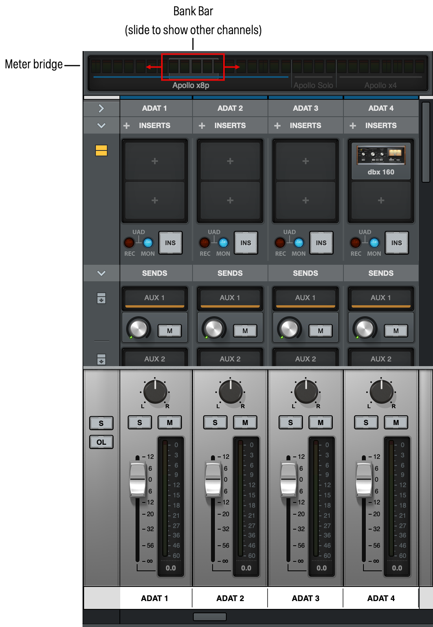
Task: Click the ADAT 3 AUX 1 send level knob
Action: pyautogui.click(x=290, y=328)
